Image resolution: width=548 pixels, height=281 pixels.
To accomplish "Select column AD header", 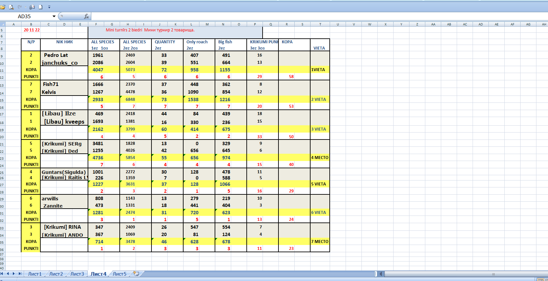I will pyautogui.click(x=481, y=24).
